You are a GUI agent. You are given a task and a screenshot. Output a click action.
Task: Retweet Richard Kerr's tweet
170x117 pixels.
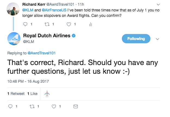[47, 24]
